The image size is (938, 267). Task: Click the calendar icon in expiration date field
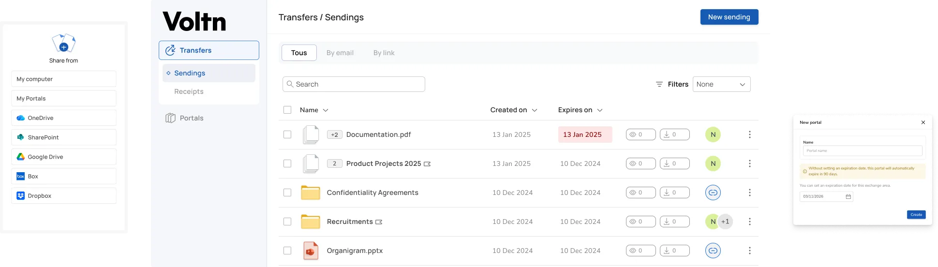pos(848,196)
